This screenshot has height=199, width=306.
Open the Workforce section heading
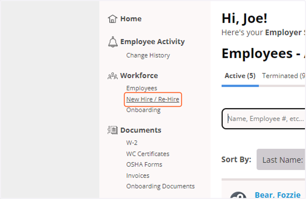point(139,76)
